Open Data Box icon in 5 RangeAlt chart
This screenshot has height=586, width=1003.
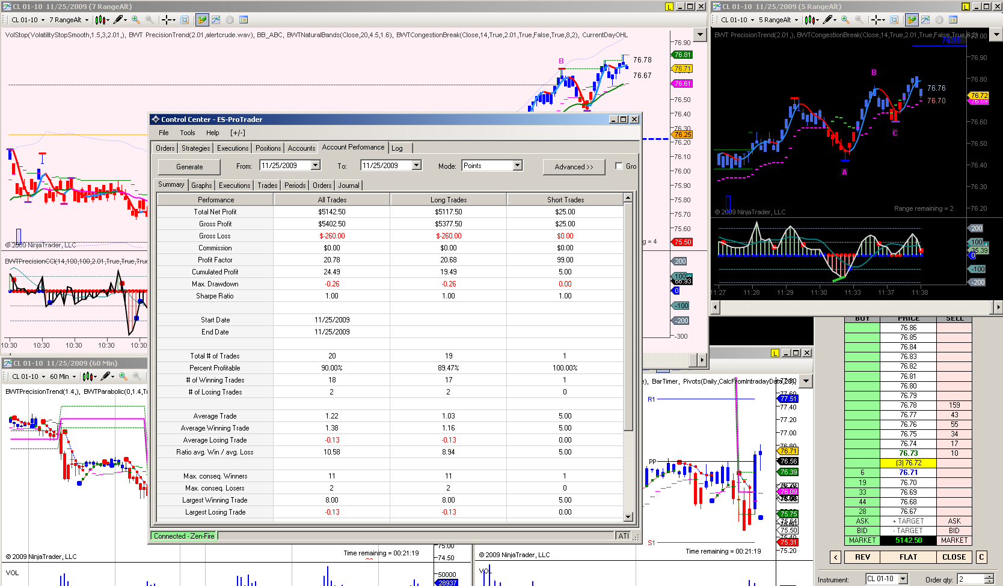click(894, 20)
